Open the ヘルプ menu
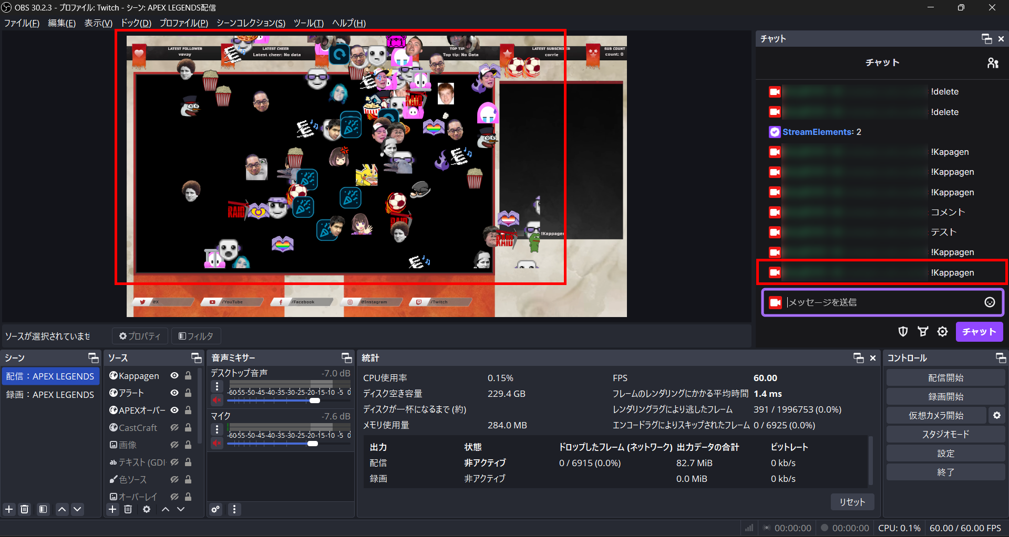1009x537 pixels. [x=348, y=23]
